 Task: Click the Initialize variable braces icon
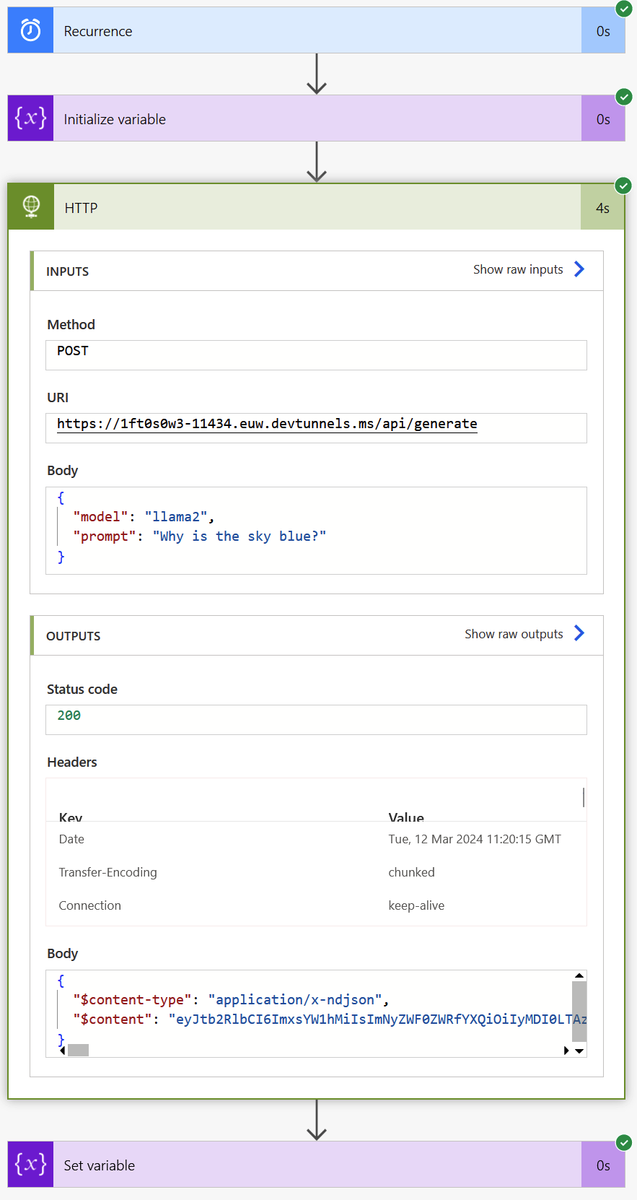[30, 118]
